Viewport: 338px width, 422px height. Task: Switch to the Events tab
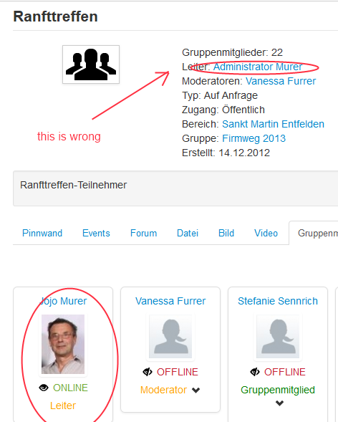(96, 233)
